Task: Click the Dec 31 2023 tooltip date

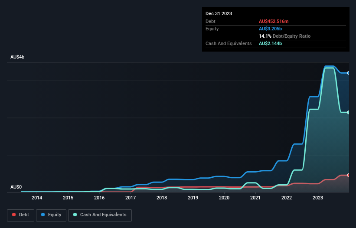Action: pos(219,13)
